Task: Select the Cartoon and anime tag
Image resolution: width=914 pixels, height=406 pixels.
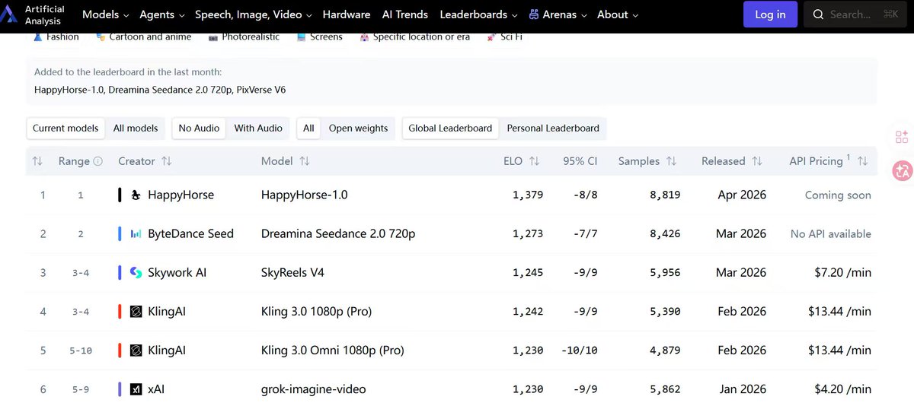Action: click(x=144, y=36)
